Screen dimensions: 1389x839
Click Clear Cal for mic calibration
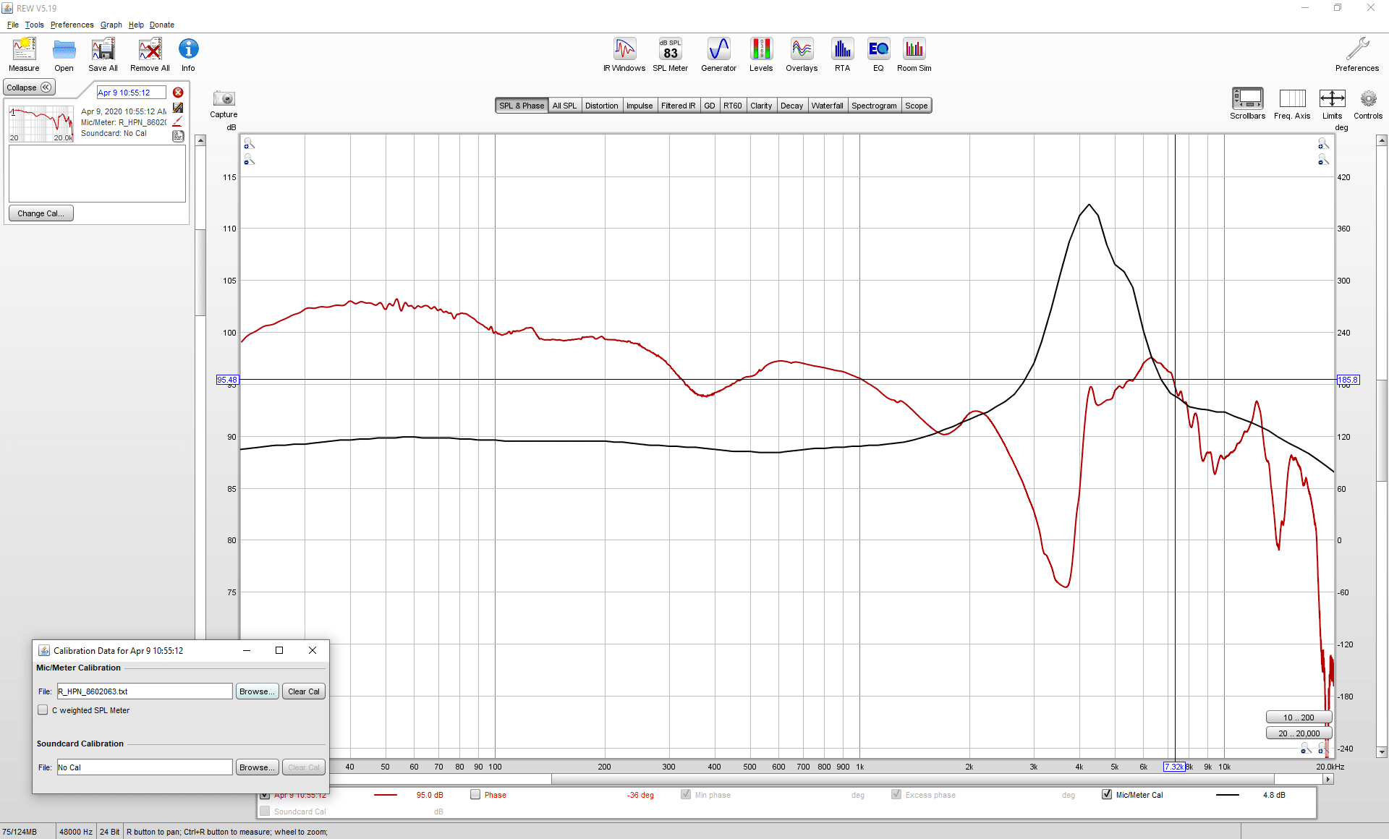tap(303, 691)
